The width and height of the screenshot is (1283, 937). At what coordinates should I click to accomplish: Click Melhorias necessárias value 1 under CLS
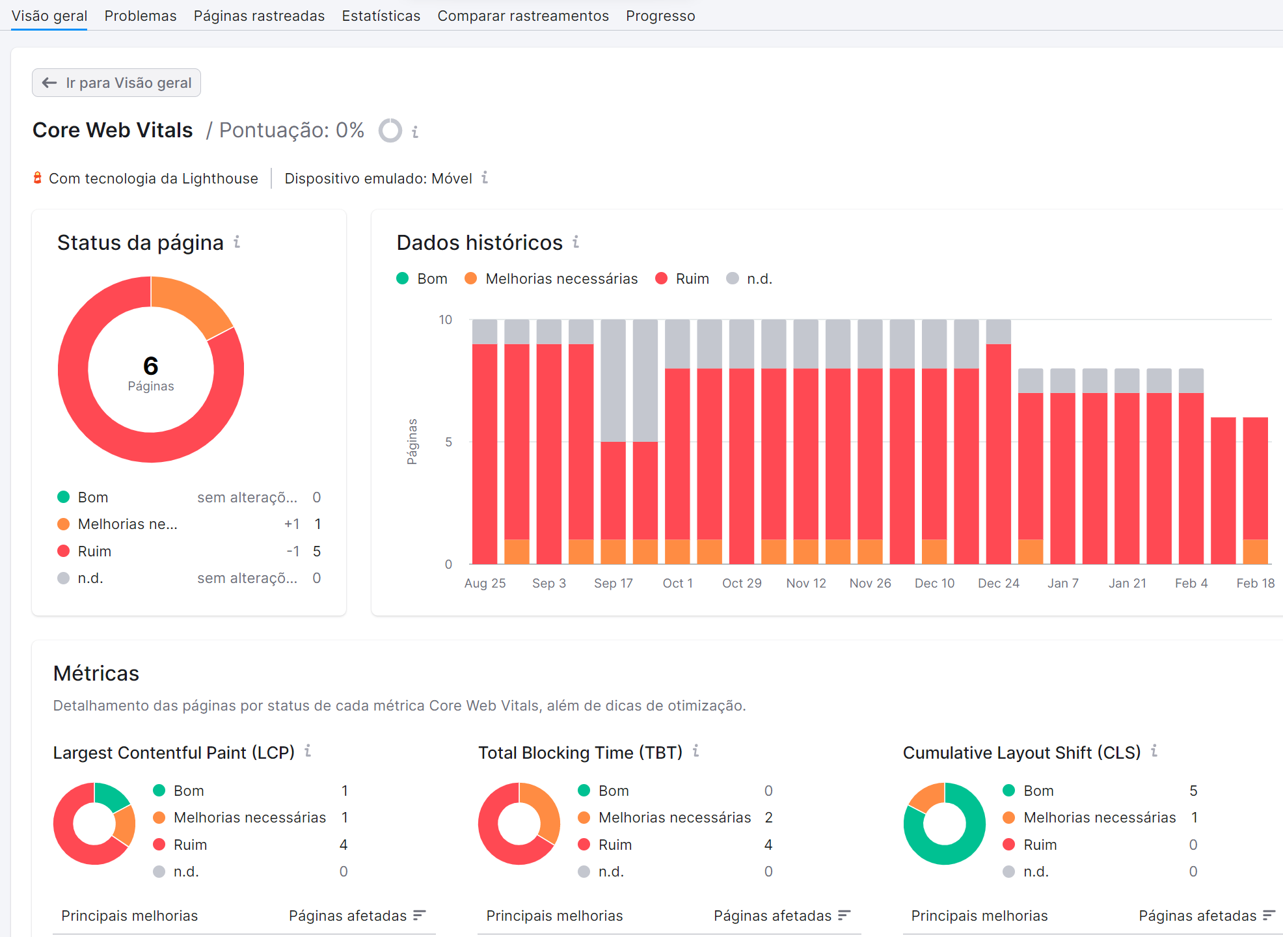1194,817
